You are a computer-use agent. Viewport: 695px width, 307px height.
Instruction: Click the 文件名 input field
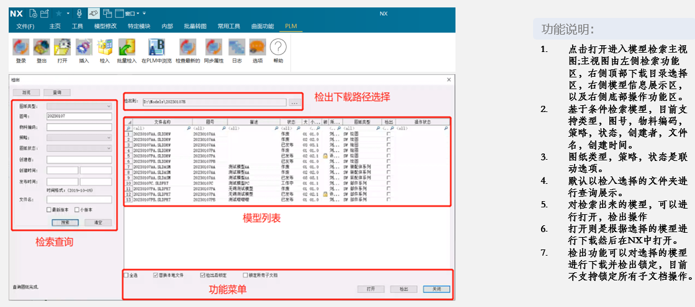[x=79, y=199]
